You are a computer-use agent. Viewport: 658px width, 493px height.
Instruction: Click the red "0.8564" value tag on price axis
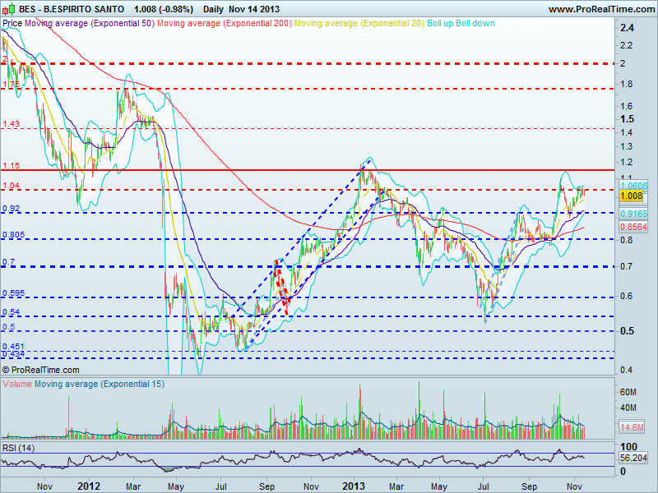pyautogui.click(x=633, y=227)
